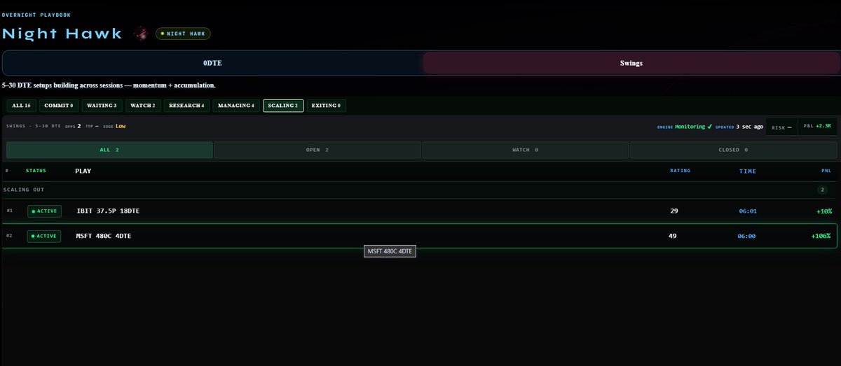Click the Edge Low indicator
The width and height of the screenshot is (841, 366).
pos(114,127)
